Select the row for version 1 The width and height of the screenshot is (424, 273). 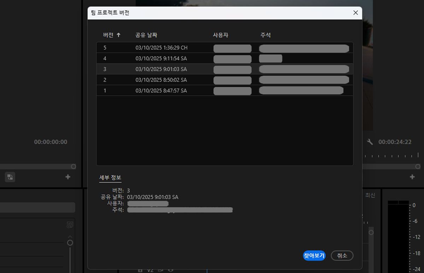(225, 91)
